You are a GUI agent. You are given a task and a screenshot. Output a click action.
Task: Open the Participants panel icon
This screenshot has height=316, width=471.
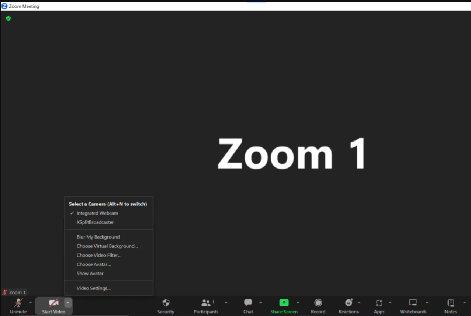206,303
